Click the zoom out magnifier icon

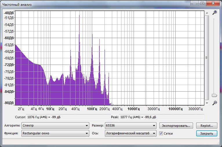214,103
